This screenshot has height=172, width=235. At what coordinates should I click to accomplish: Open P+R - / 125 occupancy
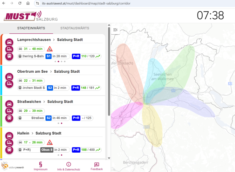(x=83, y=118)
